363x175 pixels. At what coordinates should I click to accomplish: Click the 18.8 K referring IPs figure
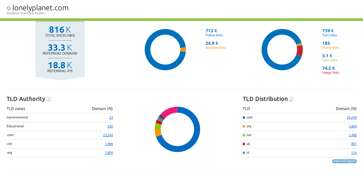(60, 65)
